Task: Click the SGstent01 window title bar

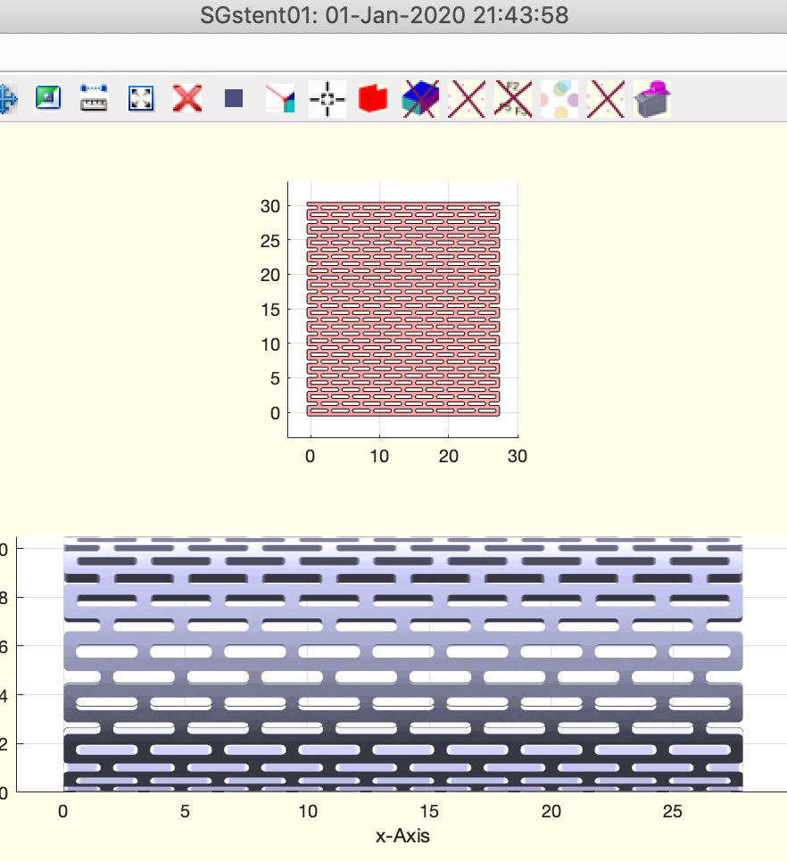Action: click(393, 15)
